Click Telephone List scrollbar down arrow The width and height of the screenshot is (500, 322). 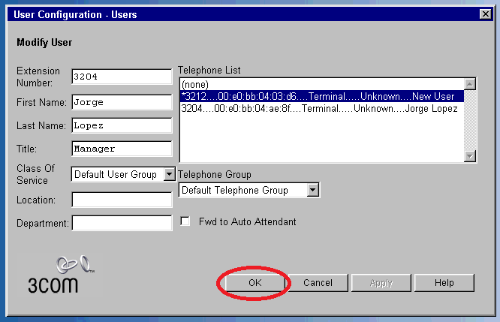pos(470,156)
